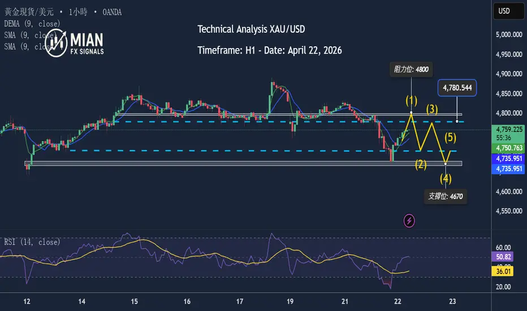Click date 19 on the time axis

[290, 301]
